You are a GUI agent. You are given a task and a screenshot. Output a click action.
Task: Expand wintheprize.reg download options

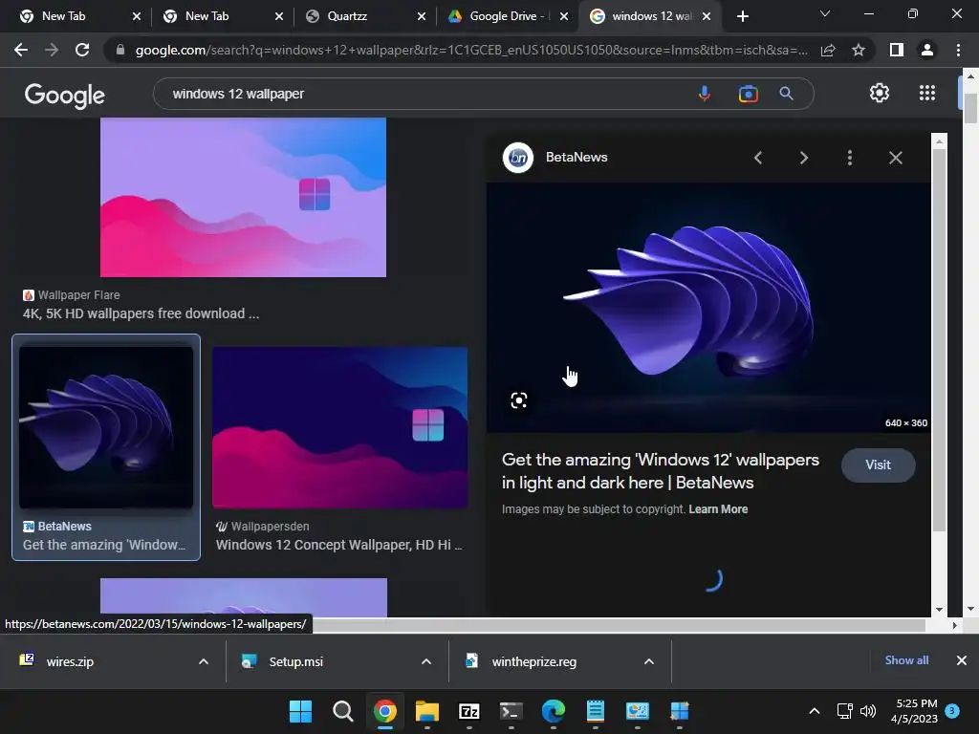649,661
